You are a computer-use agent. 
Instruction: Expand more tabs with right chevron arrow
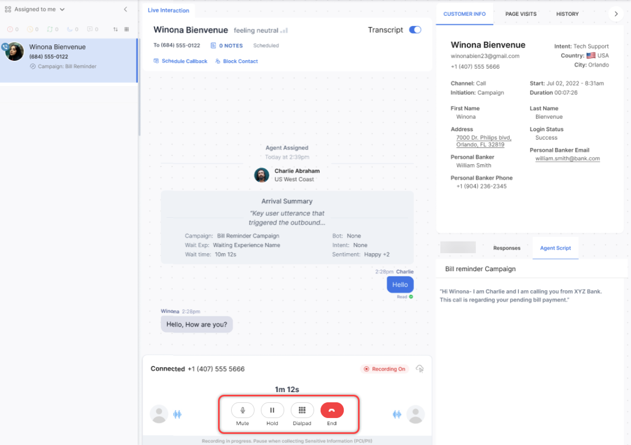(616, 14)
